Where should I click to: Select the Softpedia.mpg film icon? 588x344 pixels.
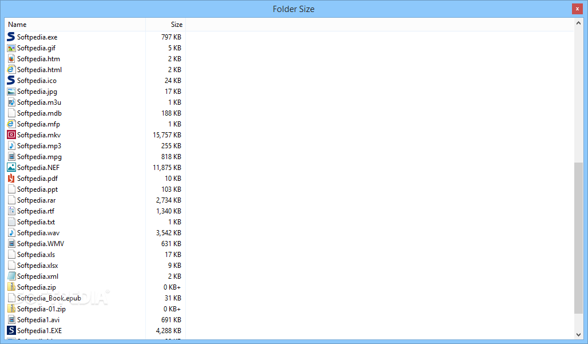(11, 157)
